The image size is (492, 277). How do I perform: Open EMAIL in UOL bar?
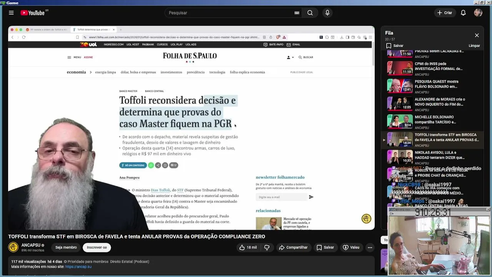coord(294,45)
